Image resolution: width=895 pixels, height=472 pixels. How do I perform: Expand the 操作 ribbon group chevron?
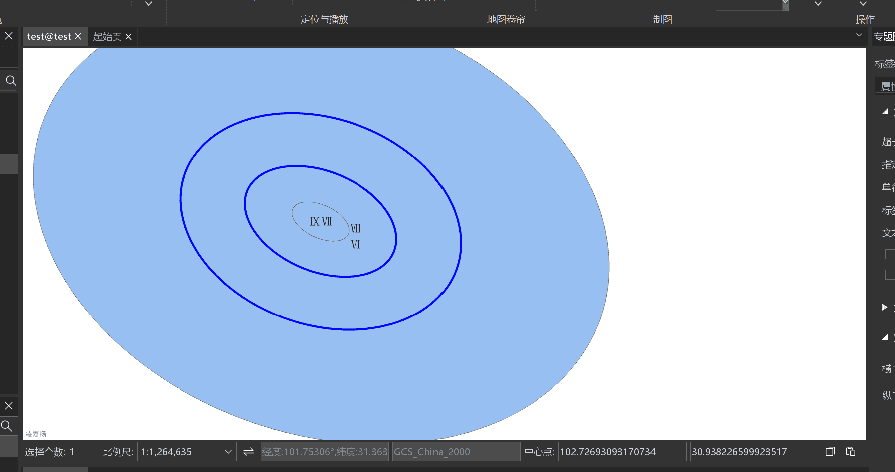[863, 4]
